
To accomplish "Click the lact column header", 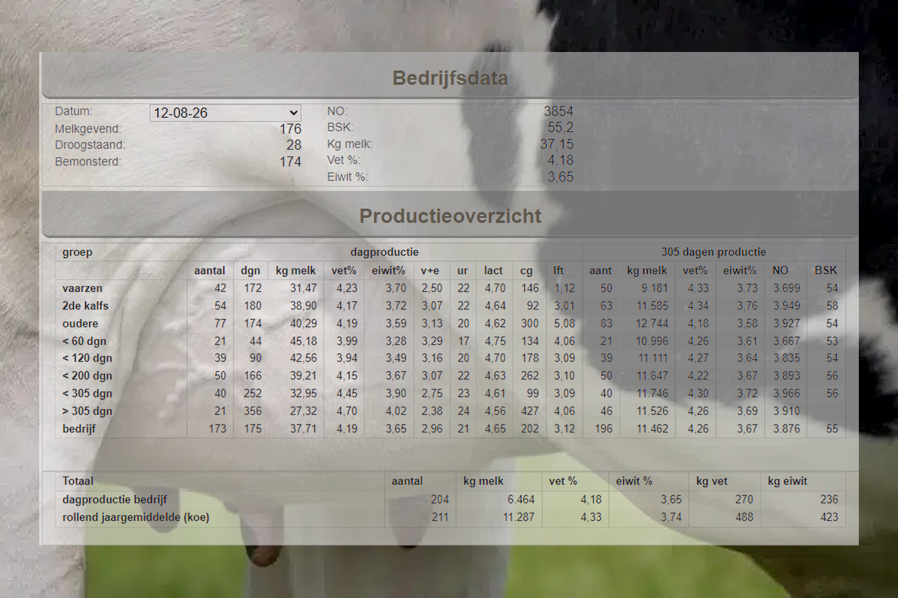I will (x=493, y=270).
